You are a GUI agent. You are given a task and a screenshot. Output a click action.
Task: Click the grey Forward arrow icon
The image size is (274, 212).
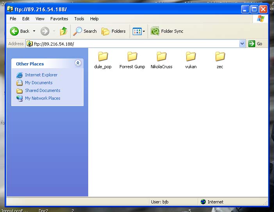[45, 31]
